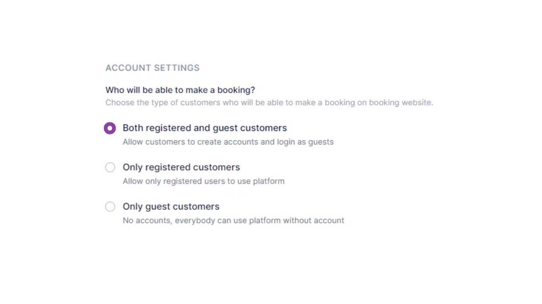Click the 'Allow customers to create accounts' description
542x304 pixels.
228,142
